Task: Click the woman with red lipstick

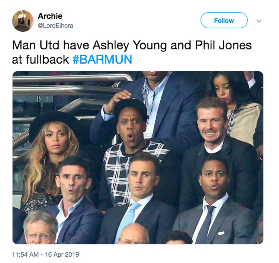Action: pyautogui.click(x=231, y=103)
